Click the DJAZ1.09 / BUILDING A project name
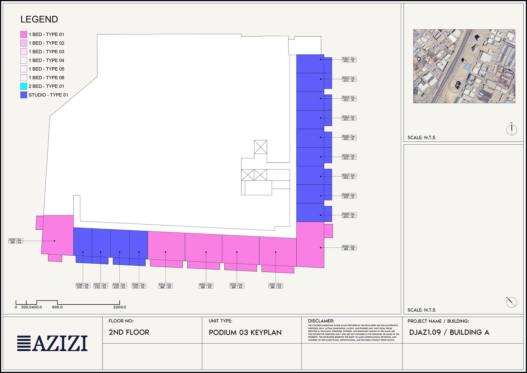Screen dimensions: 527x373 point(449,332)
